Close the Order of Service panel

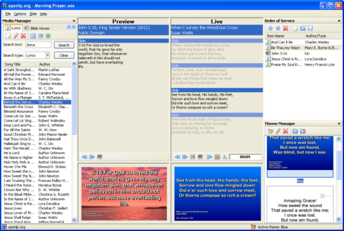click(339, 21)
